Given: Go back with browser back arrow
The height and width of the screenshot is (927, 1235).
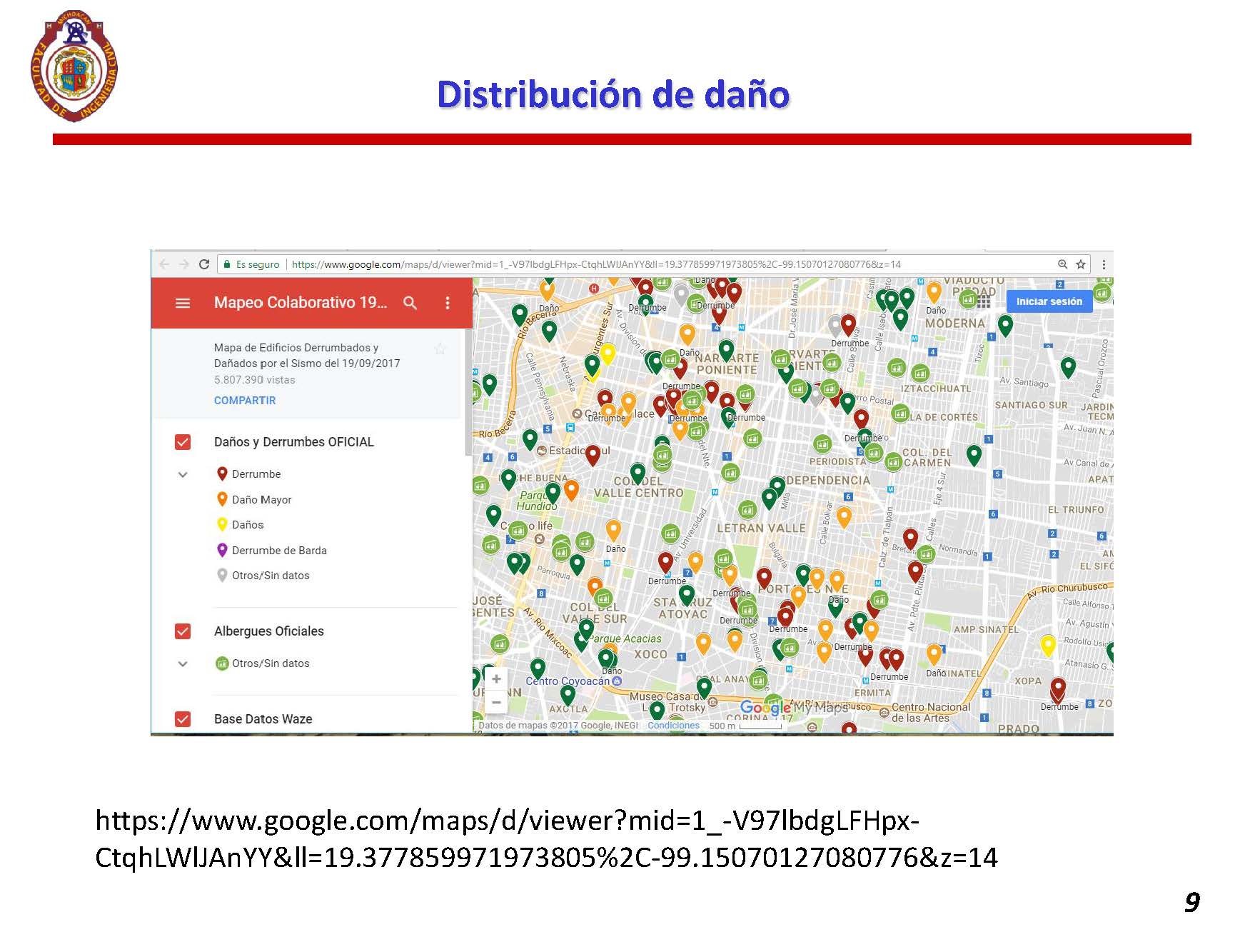Looking at the screenshot, I should pos(165,264).
